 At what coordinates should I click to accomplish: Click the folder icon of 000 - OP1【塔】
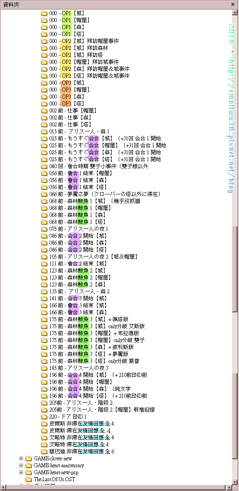click(x=44, y=34)
